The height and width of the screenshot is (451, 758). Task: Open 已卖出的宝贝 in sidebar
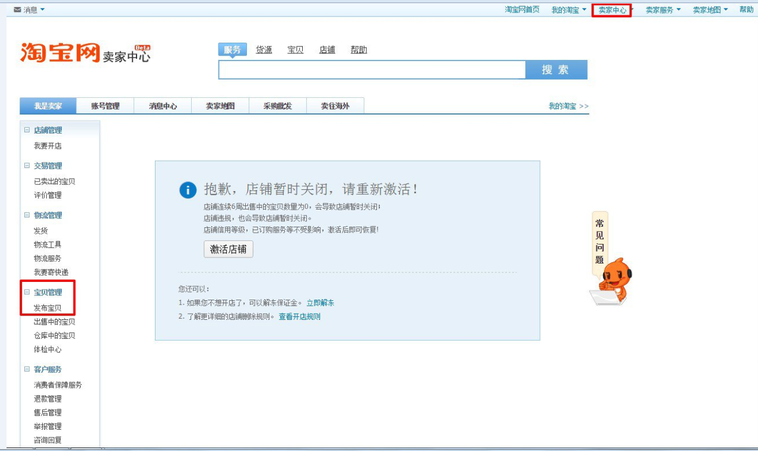pos(55,182)
